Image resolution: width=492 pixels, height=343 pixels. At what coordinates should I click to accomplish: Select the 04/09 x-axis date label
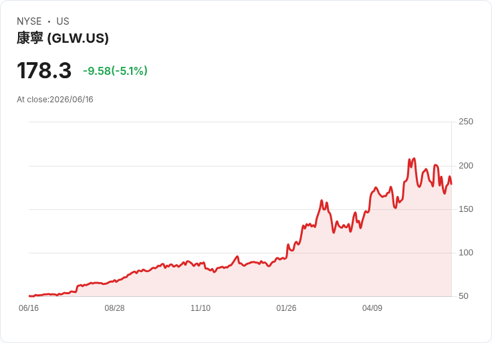pos(372,308)
